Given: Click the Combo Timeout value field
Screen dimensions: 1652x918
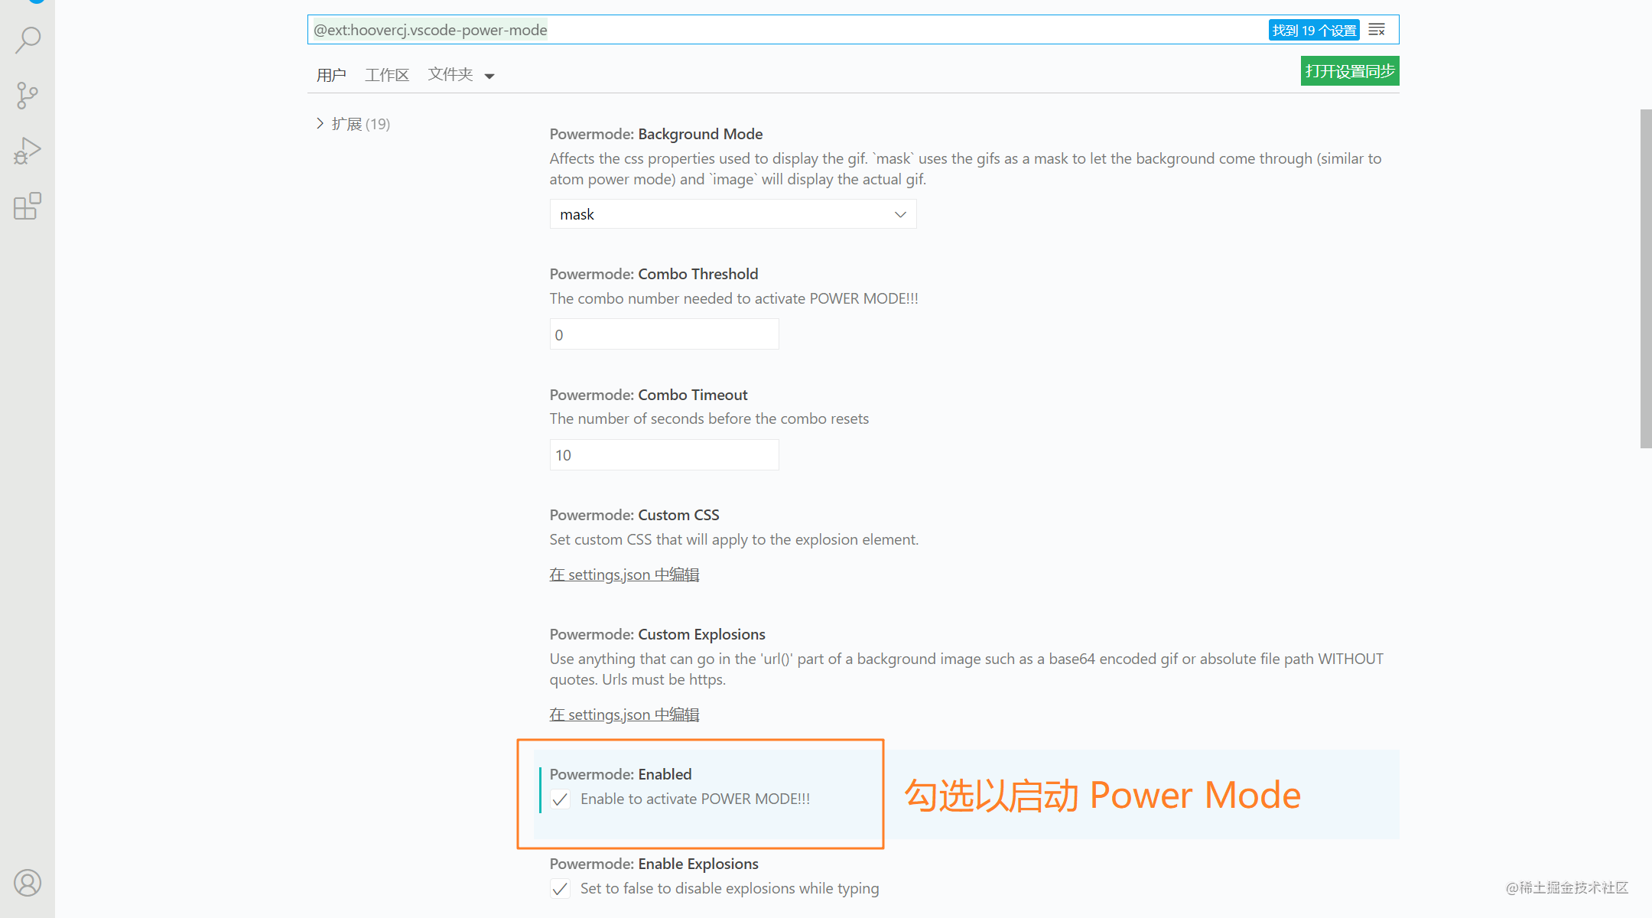Looking at the screenshot, I should coord(664,454).
